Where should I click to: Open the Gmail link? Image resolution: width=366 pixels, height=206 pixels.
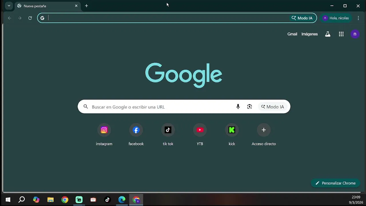pyautogui.click(x=292, y=34)
